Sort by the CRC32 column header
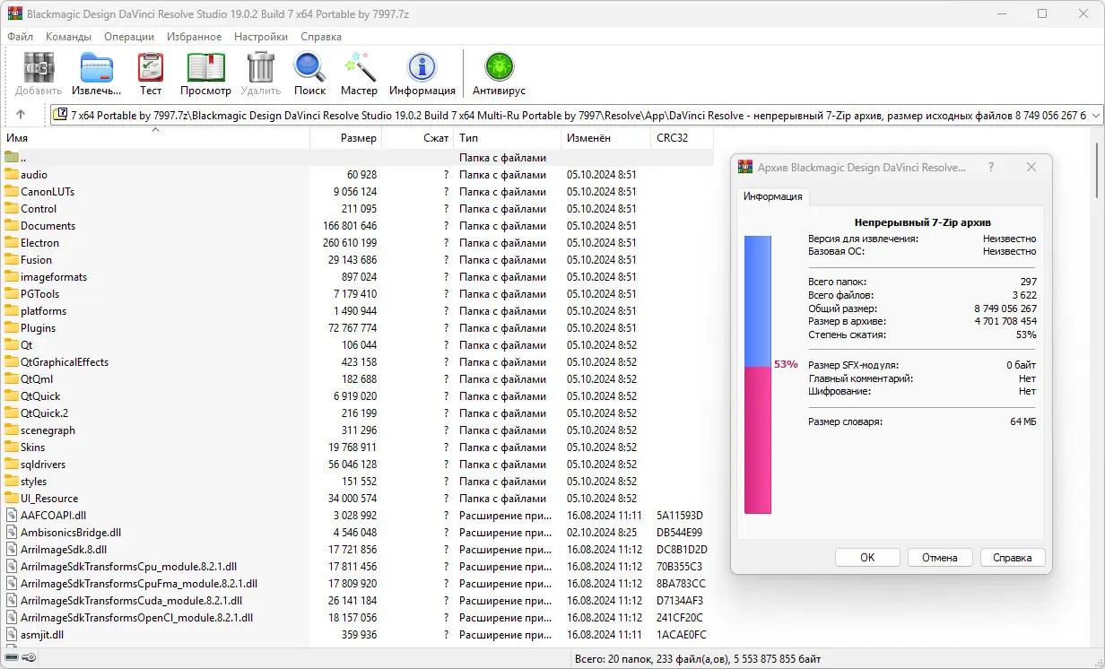1105x669 pixels. [x=683, y=138]
